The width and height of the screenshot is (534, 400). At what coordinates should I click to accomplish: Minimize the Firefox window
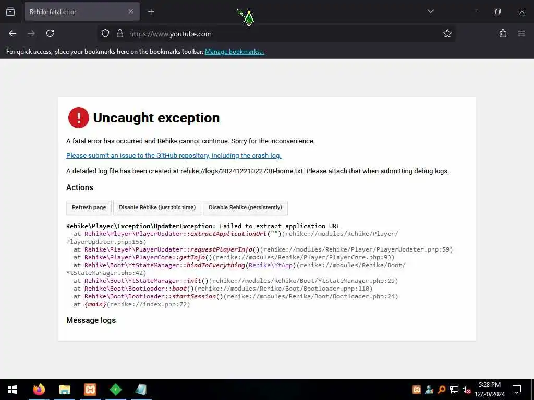[x=474, y=11]
